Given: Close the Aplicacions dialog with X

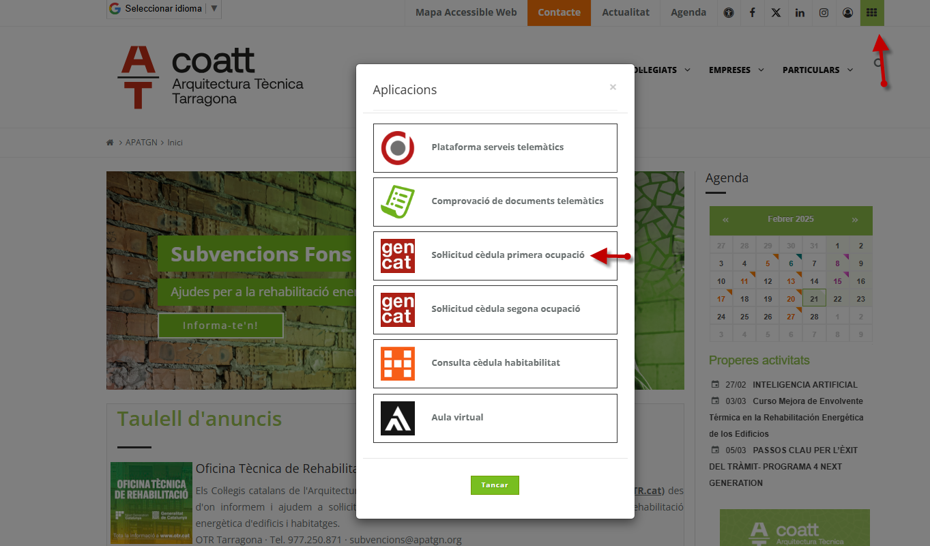Looking at the screenshot, I should coord(613,87).
